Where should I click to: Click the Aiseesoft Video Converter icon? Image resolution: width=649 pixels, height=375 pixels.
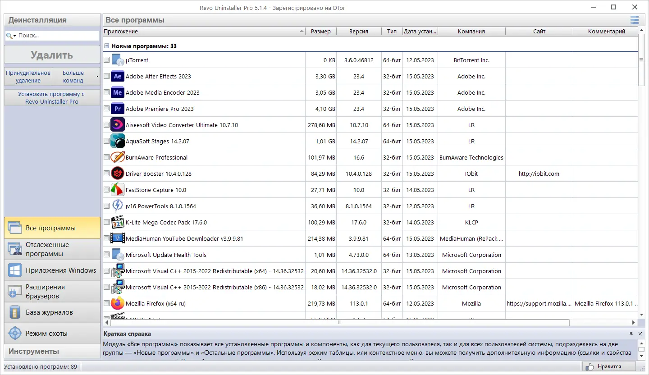pos(118,125)
